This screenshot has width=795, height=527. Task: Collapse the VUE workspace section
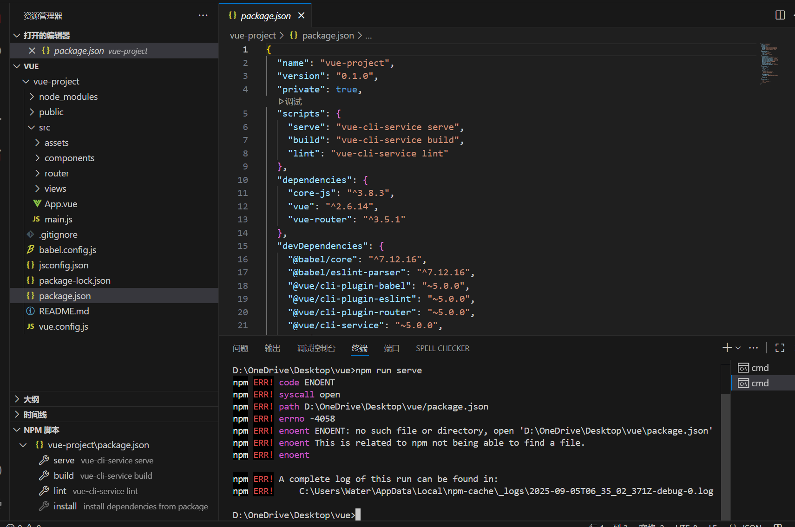[x=17, y=66]
